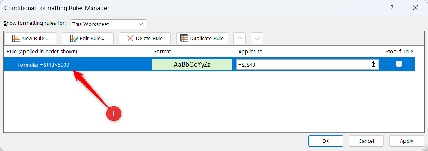The height and width of the screenshot is (151, 428).
Task: Move rule down with the down arrow
Action: pyautogui.click(x=257, y=38)
